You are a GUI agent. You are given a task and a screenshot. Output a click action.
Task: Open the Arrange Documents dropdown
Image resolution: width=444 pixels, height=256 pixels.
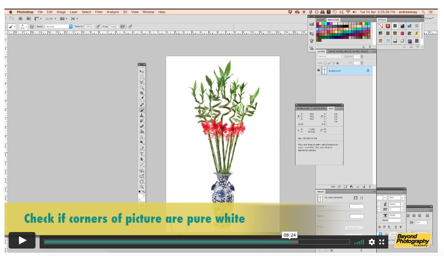tap(64, 19)
